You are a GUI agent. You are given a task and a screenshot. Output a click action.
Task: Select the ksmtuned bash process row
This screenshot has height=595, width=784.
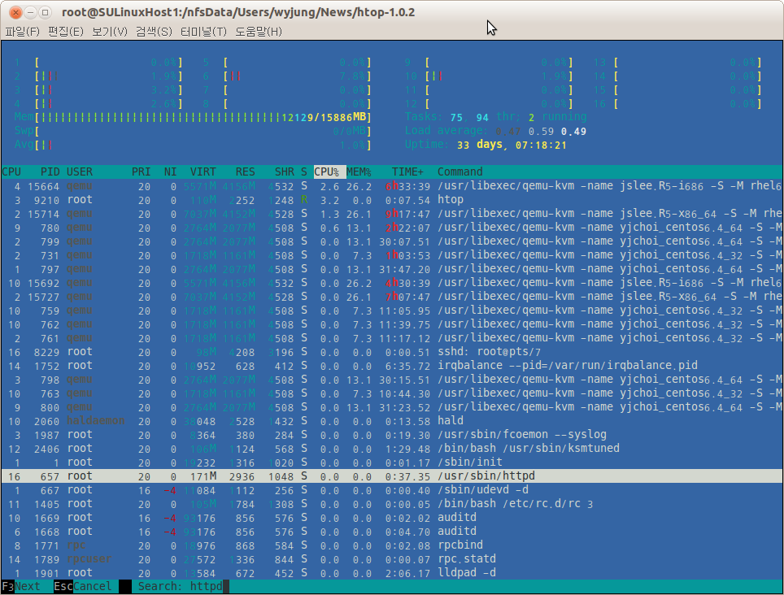392,449
